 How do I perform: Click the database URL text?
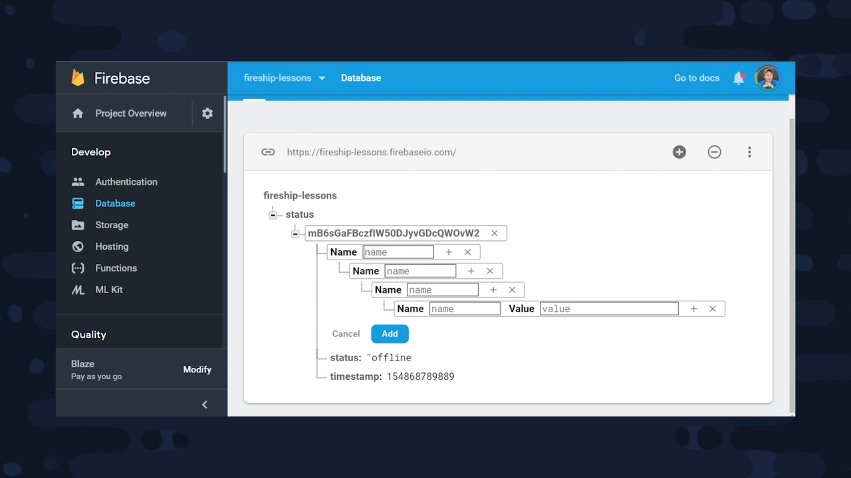point(371,152)
